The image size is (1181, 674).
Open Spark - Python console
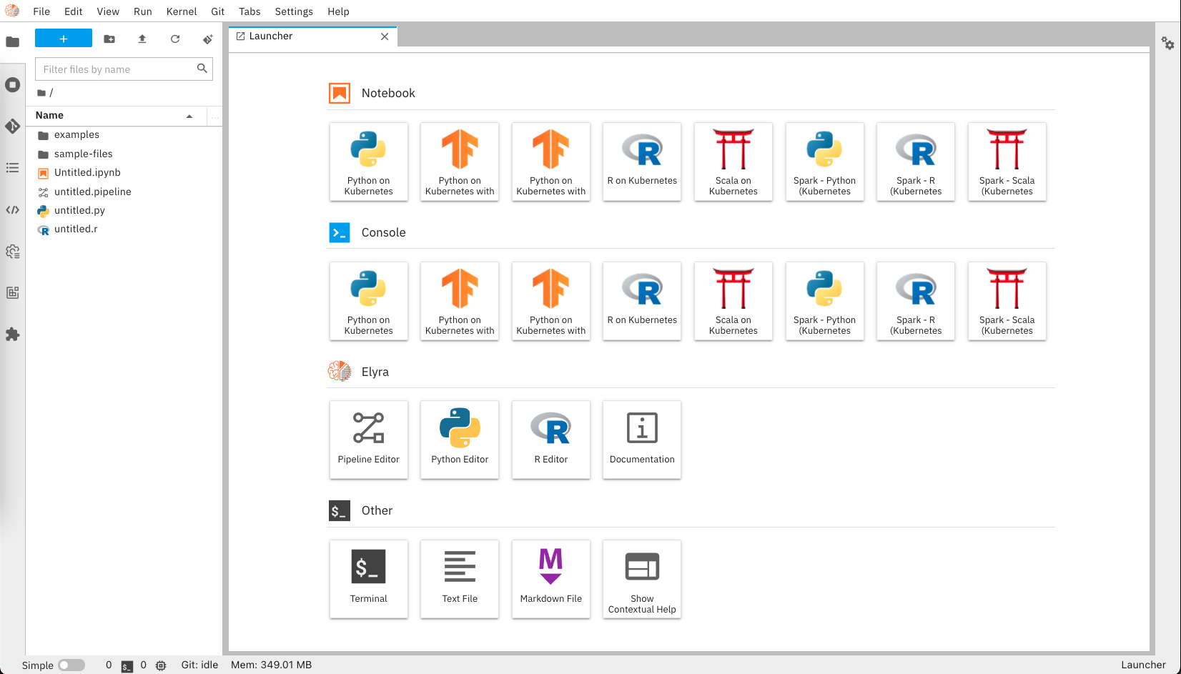[825, 301]
